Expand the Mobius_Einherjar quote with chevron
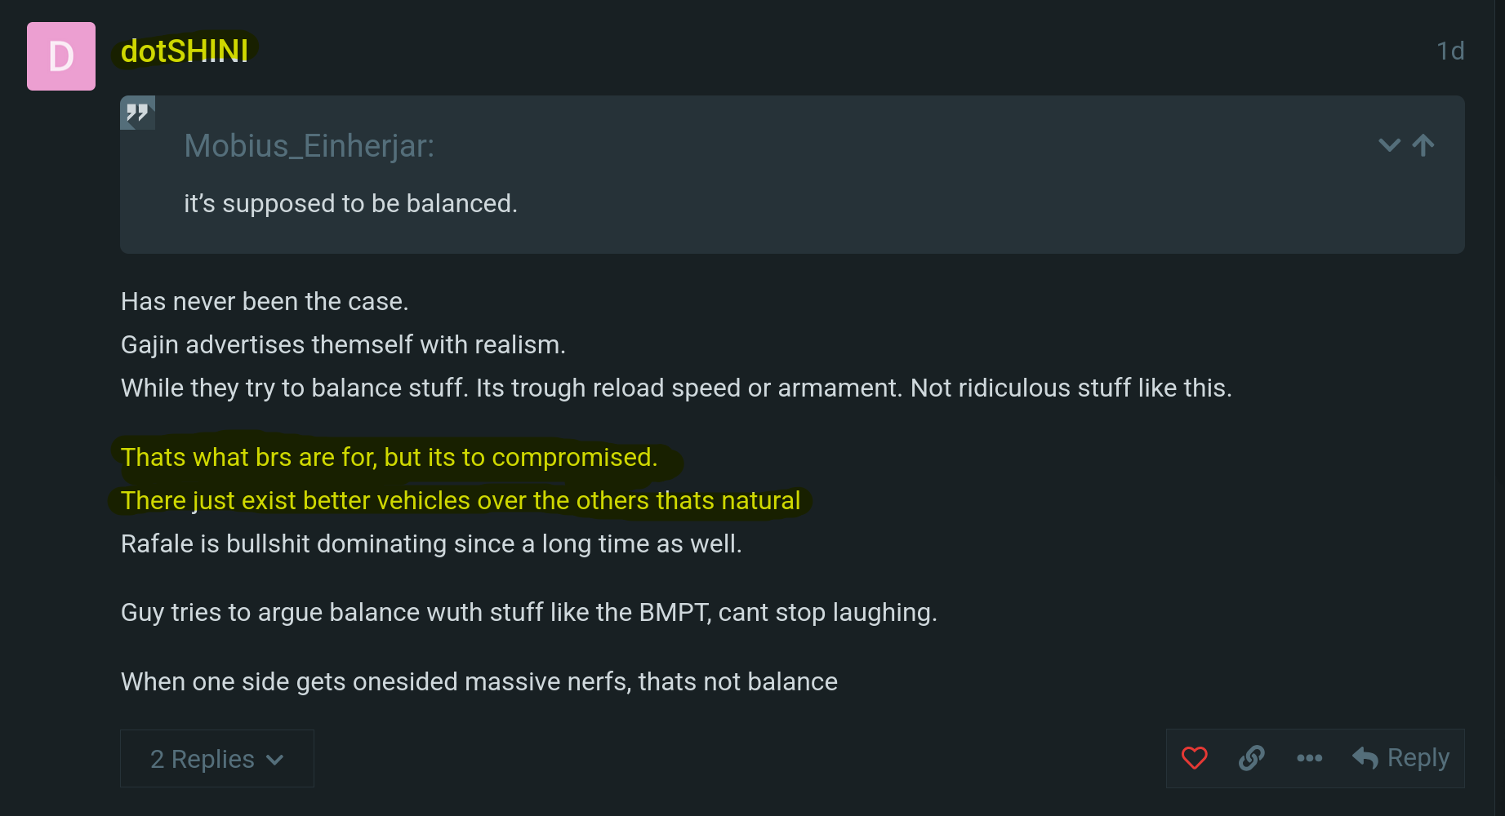 [1389, 145]
